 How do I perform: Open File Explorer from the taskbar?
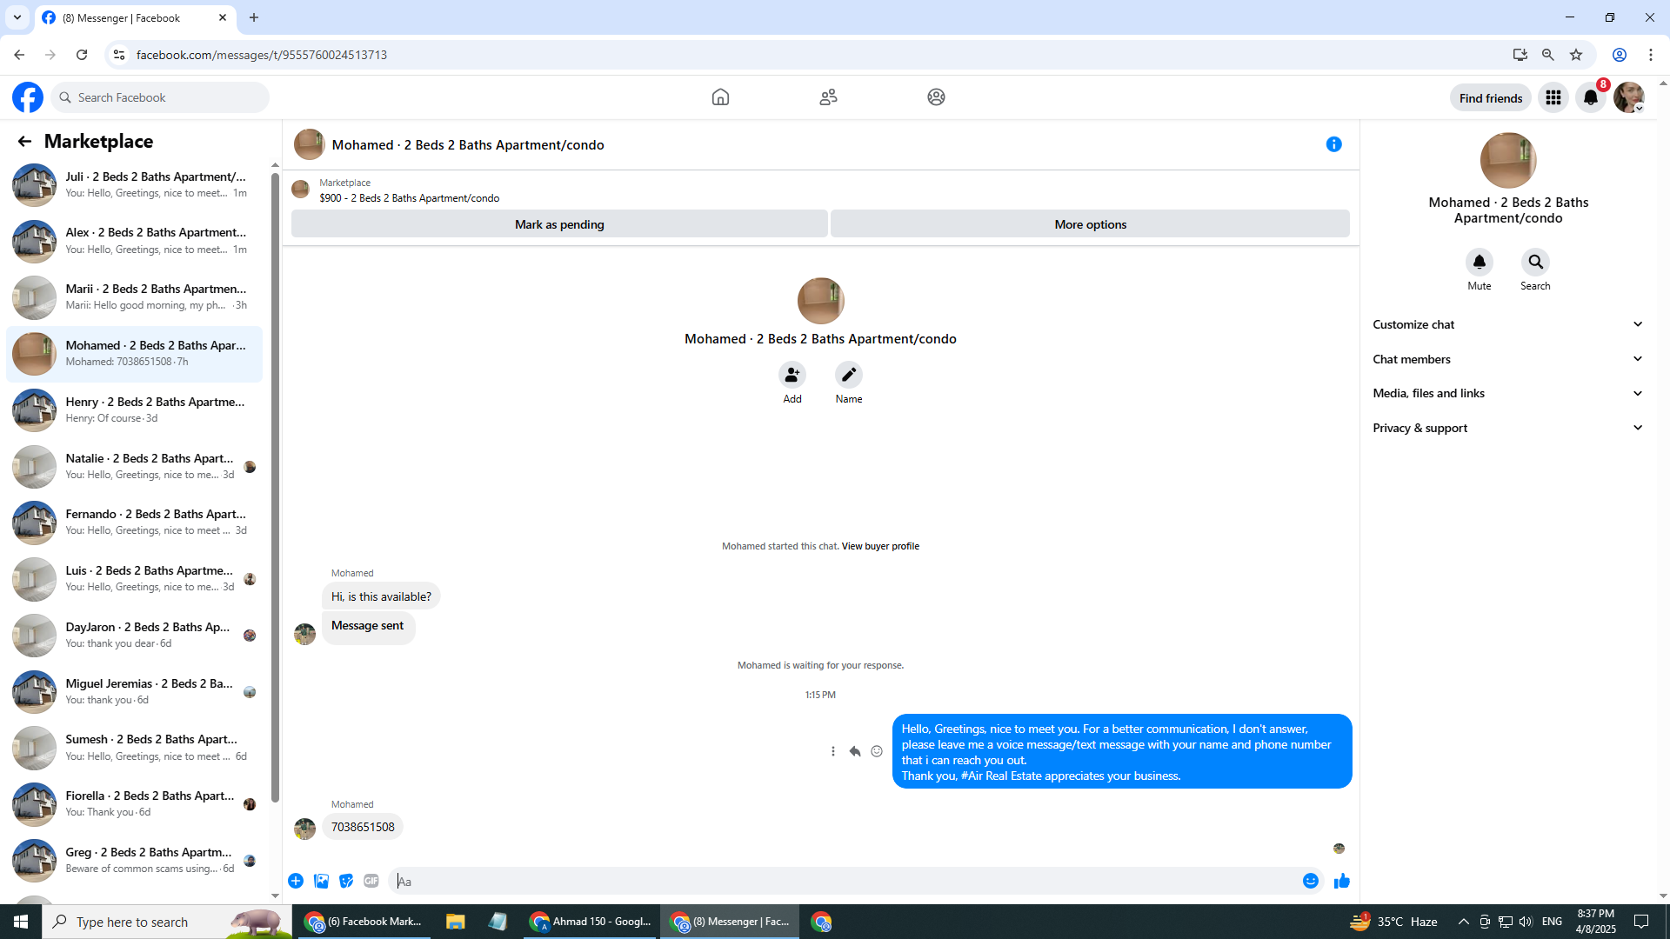click(x=455, y=922)
